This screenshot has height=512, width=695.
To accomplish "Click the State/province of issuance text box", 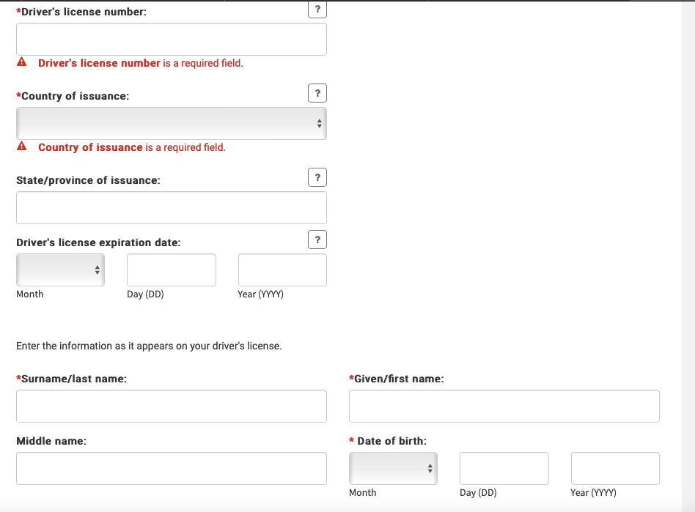I will click(x=171, y=208).
